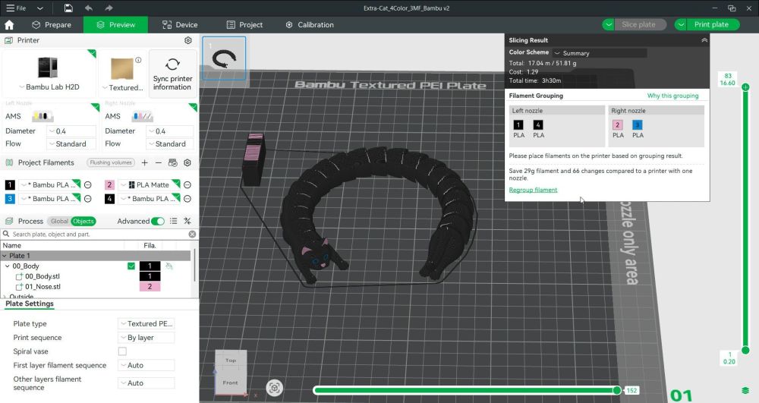Open Project Filaments settings gear
Image resolution: width=759 pixels, height=403 pixels.
pos(187,162)
